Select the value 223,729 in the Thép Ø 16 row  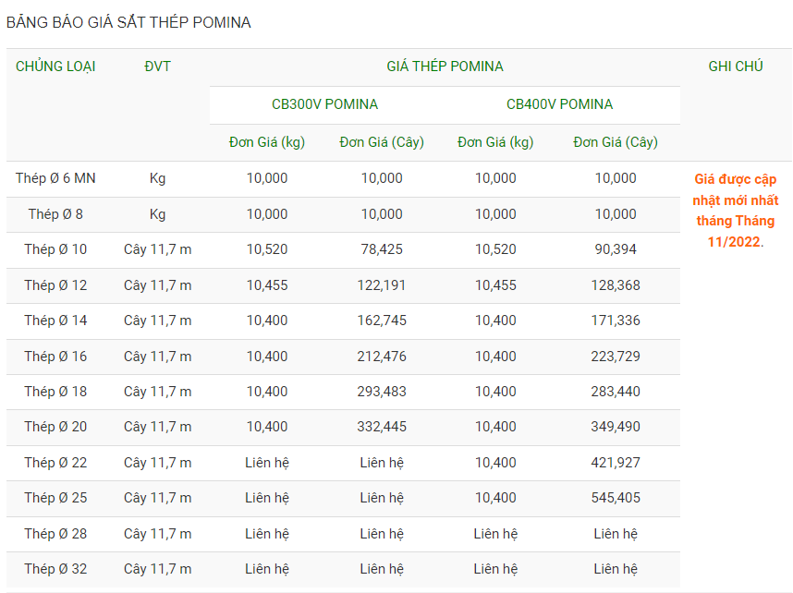(x=616, y=357)
